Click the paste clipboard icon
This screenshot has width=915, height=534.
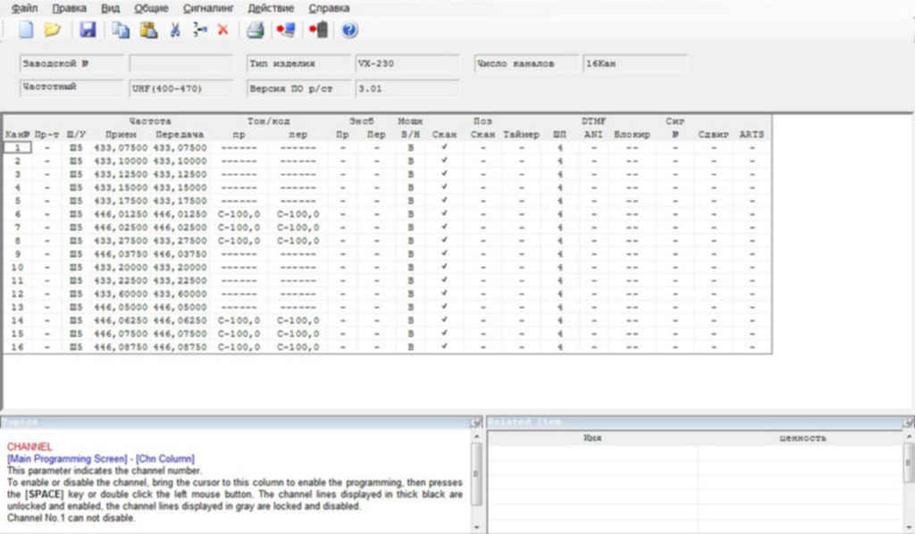click(x=147, y=29)
